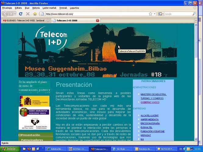Click the Telecom I+ taskbar button
This screenshot has height=152, width=203.
click(100, 149)
